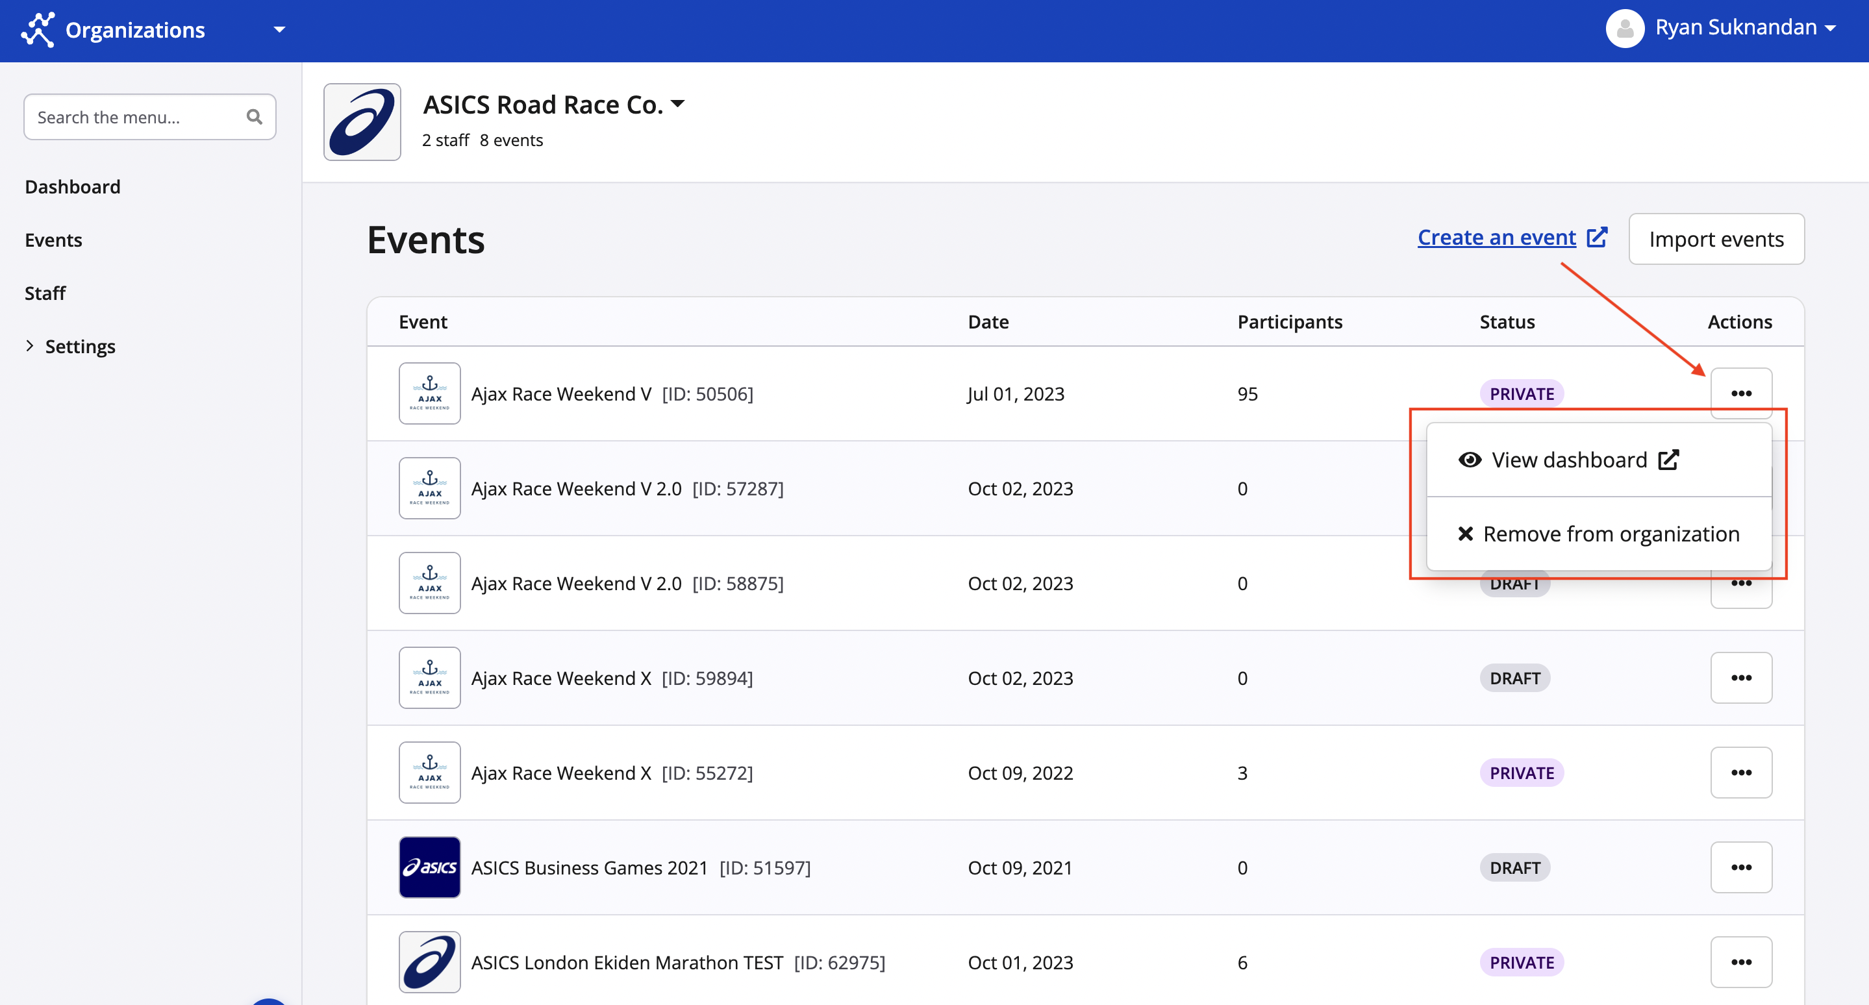The image size is (1869, 1005).
Task: Click the external link icon beside Create an event
Action: pos(1597,237)
